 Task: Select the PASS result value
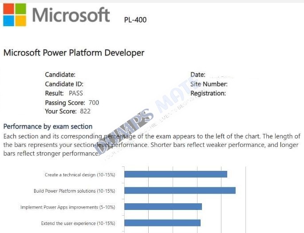point(76,93)
